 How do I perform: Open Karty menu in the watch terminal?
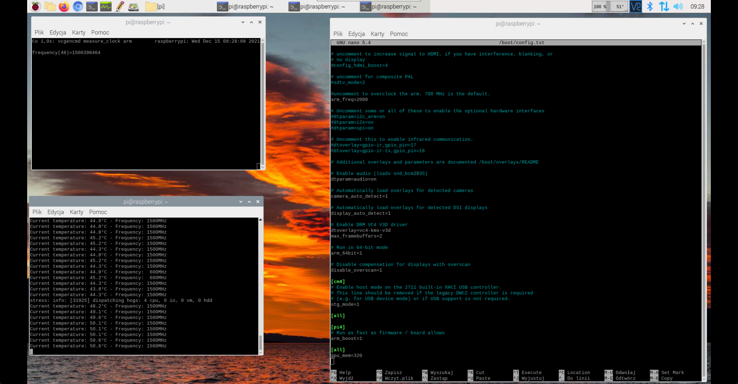pos(79,33)
